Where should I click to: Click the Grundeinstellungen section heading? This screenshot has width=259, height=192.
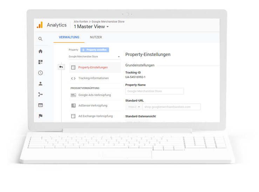(140, 65)
